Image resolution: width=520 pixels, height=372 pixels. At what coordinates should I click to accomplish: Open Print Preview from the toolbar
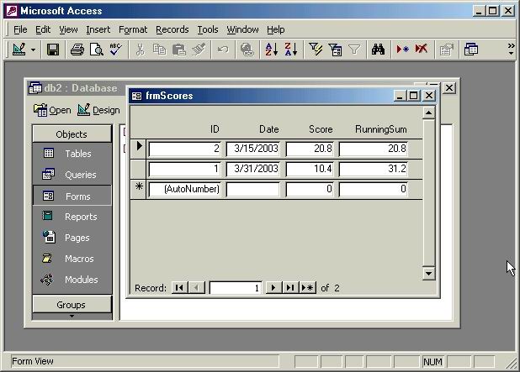[x=97, y=50]
